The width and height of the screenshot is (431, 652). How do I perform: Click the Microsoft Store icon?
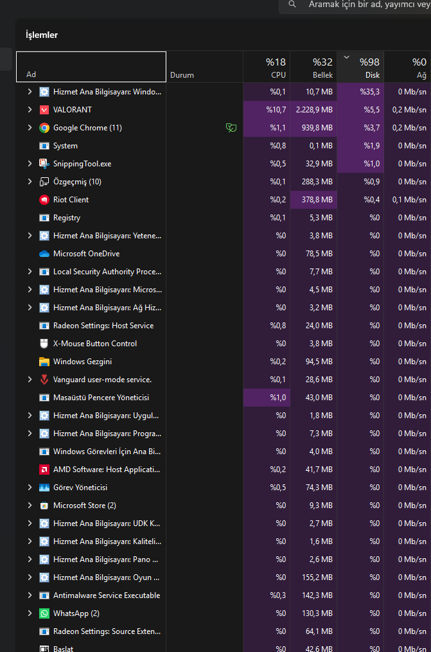pyautogui.click(x=44, y=506)
